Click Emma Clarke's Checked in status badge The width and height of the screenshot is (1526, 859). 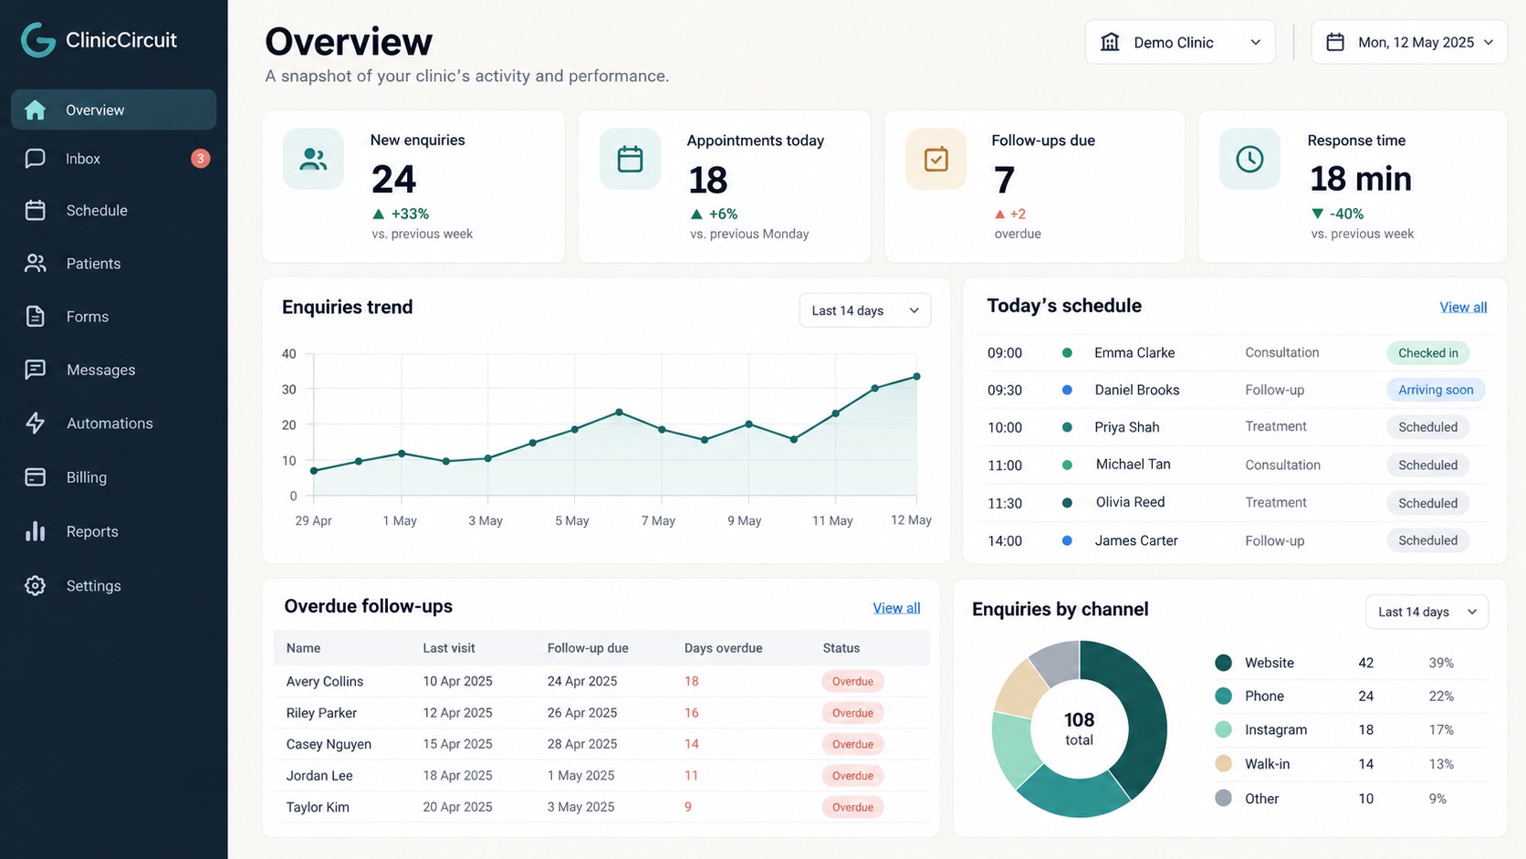tap(1428, 353)
